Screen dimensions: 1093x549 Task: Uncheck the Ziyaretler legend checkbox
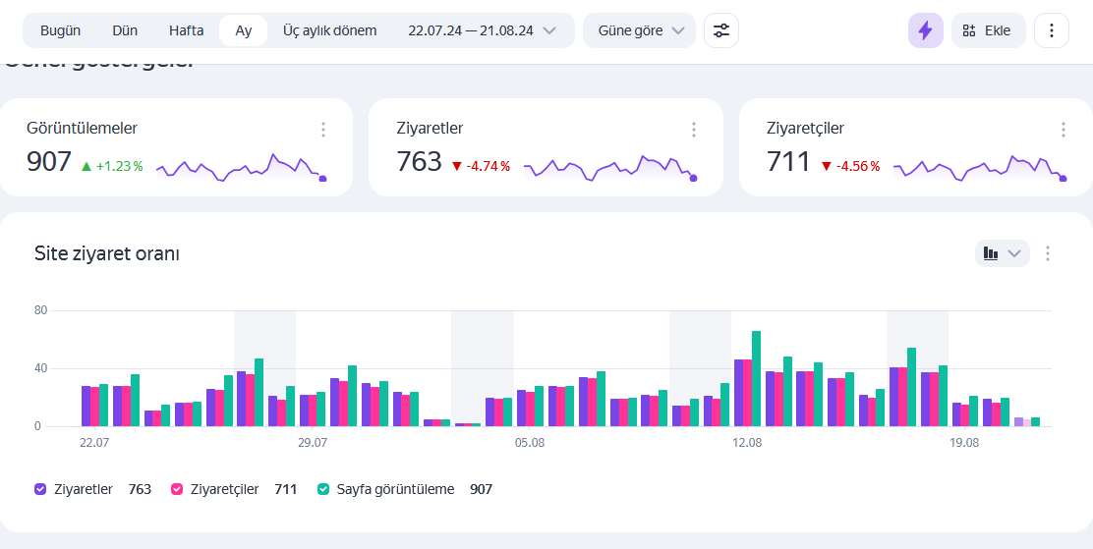40,489
